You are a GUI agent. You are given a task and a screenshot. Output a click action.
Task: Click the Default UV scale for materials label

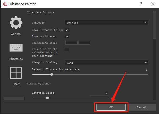(x=56, y=69)
